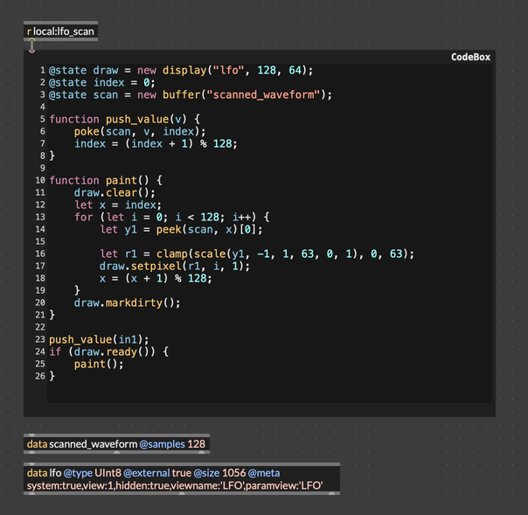Click the function push_value(v) declaration

pyautogui.click(x=125, y=119)
